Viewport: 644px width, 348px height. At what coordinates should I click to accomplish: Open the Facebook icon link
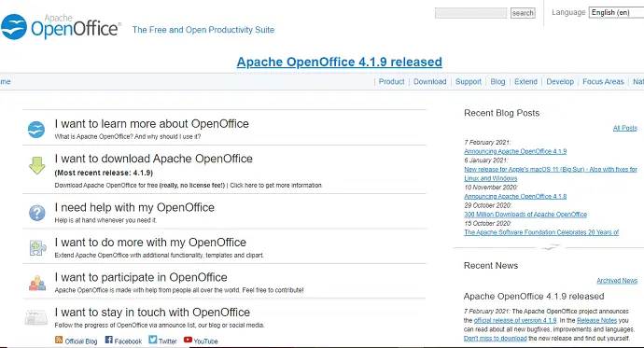click(108, 340)
